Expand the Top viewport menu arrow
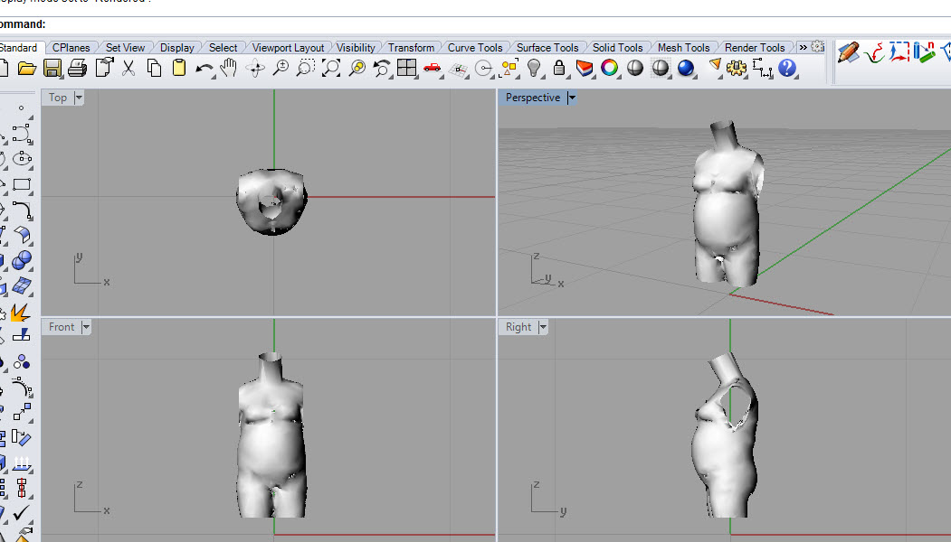 click(79, 98)
